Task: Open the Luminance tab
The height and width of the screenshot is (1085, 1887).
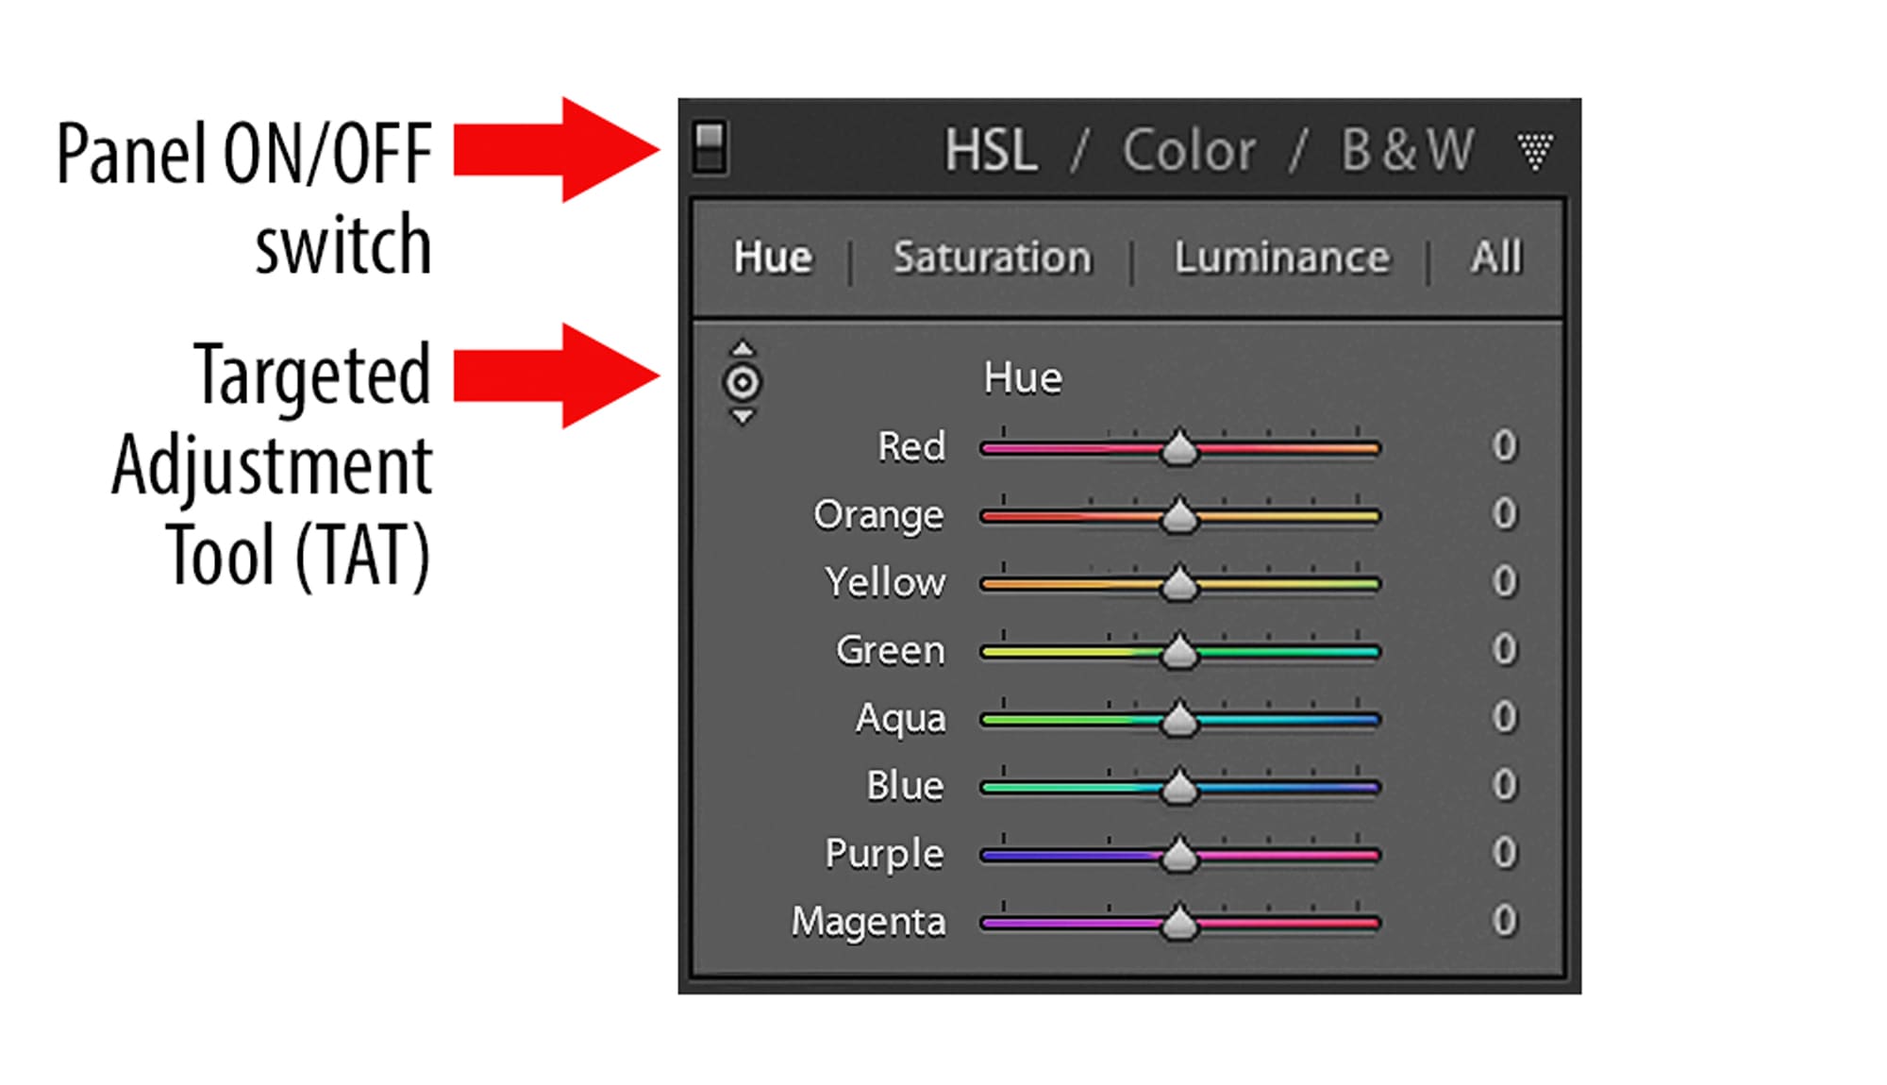Action: pyautogui.click(x=1280, y=257)
